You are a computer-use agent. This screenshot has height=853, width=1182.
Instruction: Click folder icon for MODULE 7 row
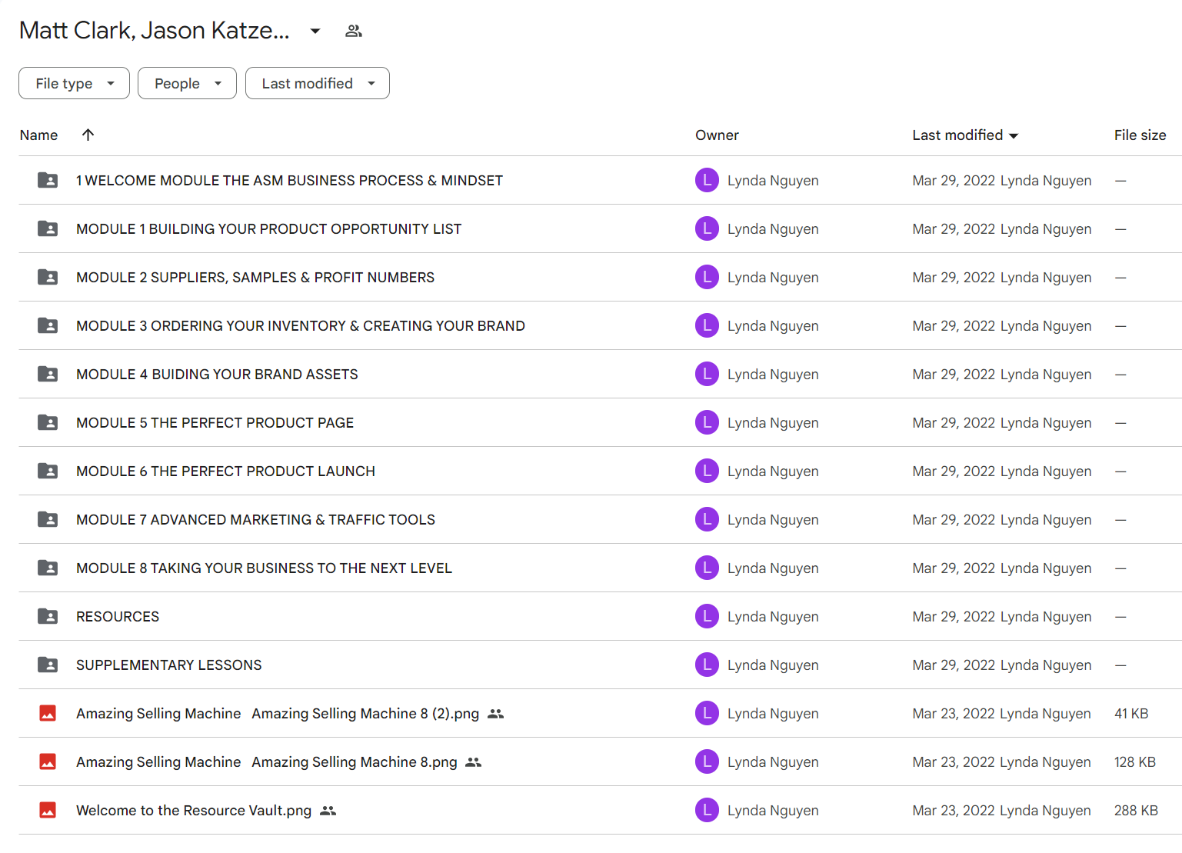point(48,519)
